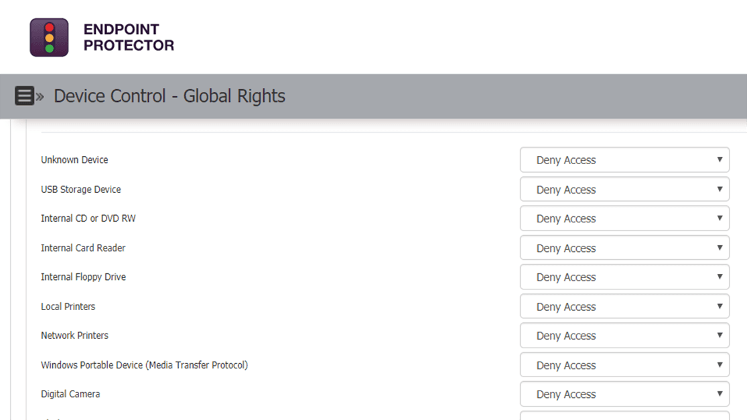
Task: Click the Device Control - Global Rights title
Action: (169, 96)
